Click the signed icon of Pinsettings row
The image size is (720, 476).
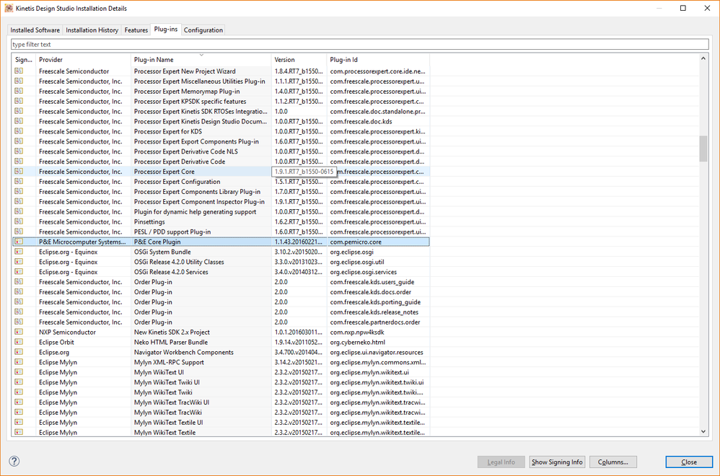click(x=19, y=221)
